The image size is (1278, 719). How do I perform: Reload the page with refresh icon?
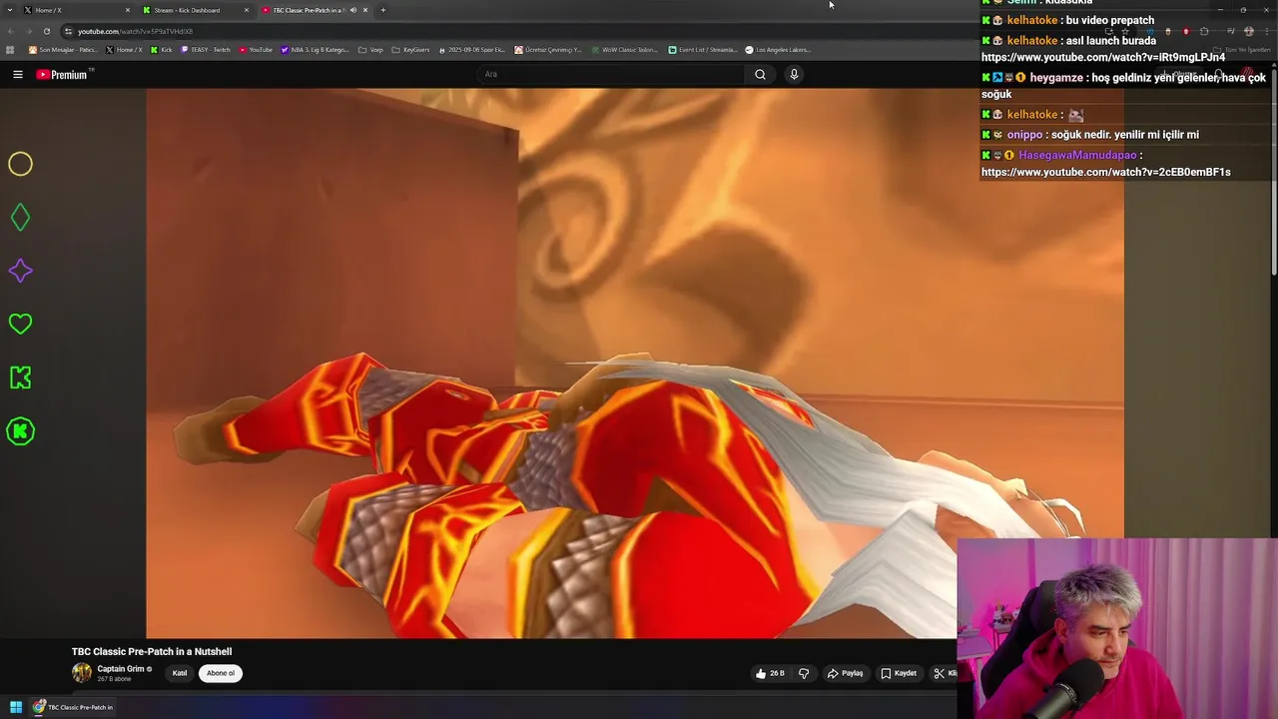(46, 31)
